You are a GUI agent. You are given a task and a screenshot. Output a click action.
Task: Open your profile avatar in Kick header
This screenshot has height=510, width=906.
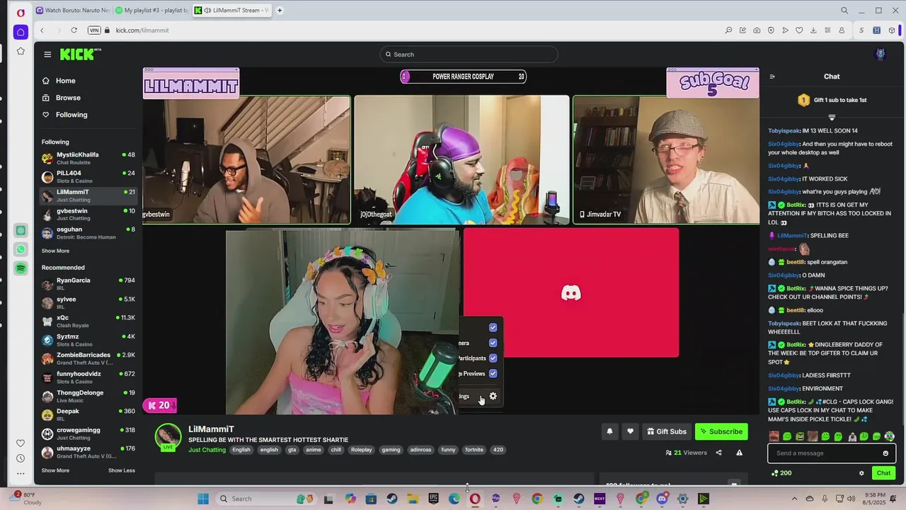[881, 54]
